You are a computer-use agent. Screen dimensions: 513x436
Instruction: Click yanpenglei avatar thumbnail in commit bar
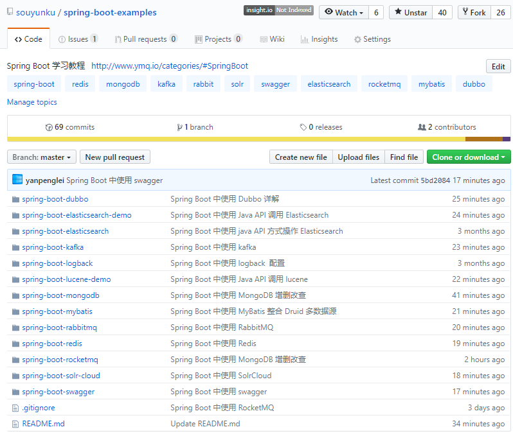tap(17, 179)
